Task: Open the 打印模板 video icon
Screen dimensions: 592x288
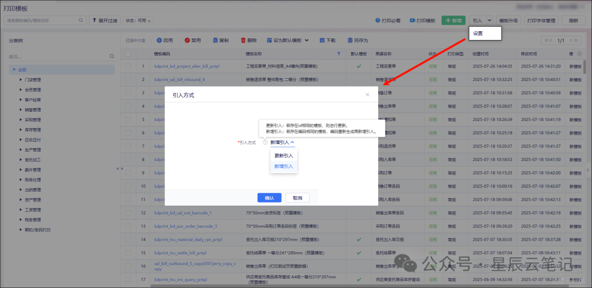Action: 412,21
